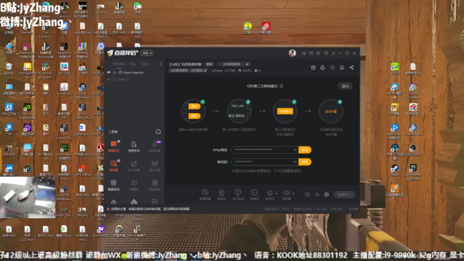Viewport: 464px width, 261px height.
Task: Toggle visibility of second source below Apex Legends
Action: [x=108, y=79]
